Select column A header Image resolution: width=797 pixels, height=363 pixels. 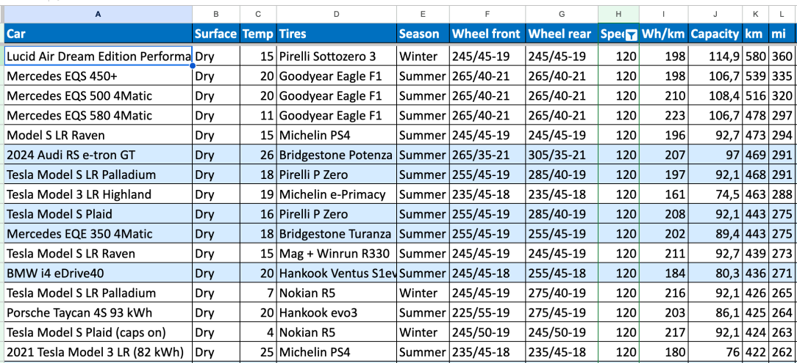pos(98,14)
